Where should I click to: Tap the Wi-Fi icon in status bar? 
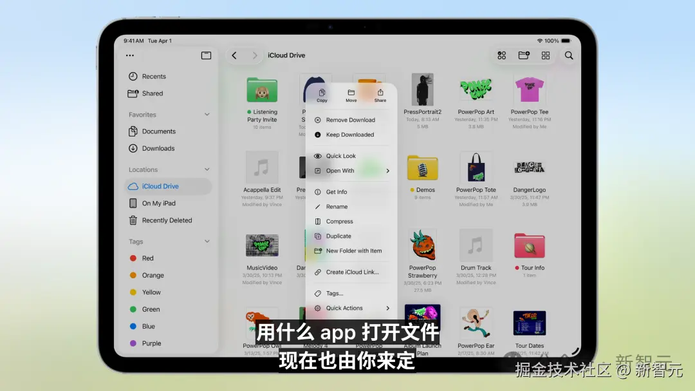(x=539, y=41)
